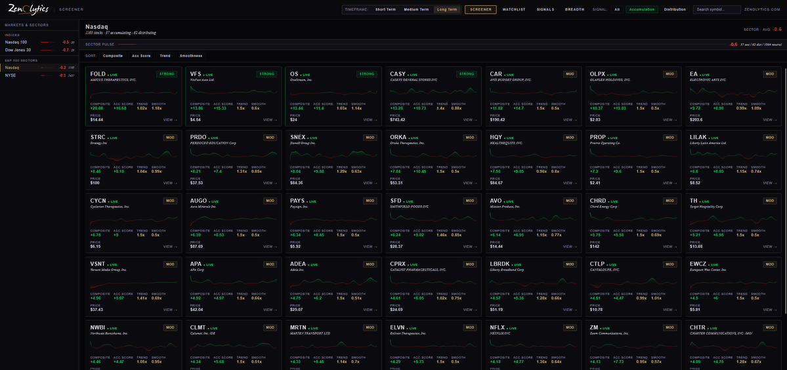Viewport: 787px width, 370px height.
Task: Click MOD badge on CAR card
Action: point(570,74)
